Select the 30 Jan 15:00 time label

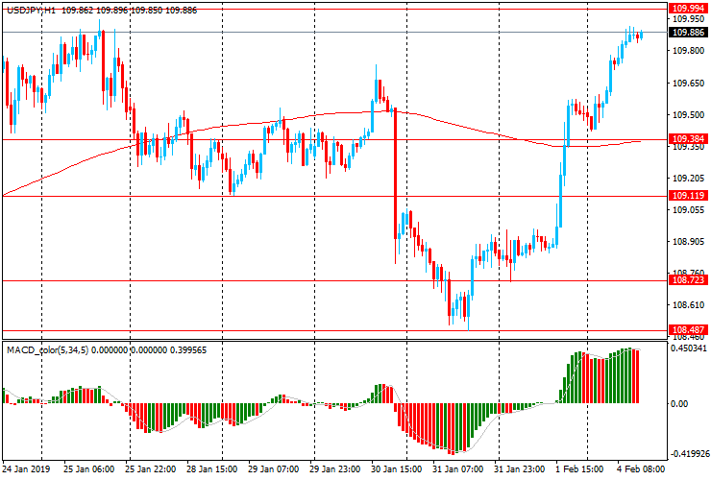click(398, 470)
